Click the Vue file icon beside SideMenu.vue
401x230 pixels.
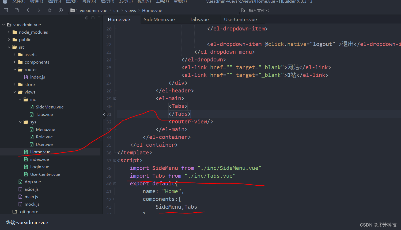click(x=32, y=107)
